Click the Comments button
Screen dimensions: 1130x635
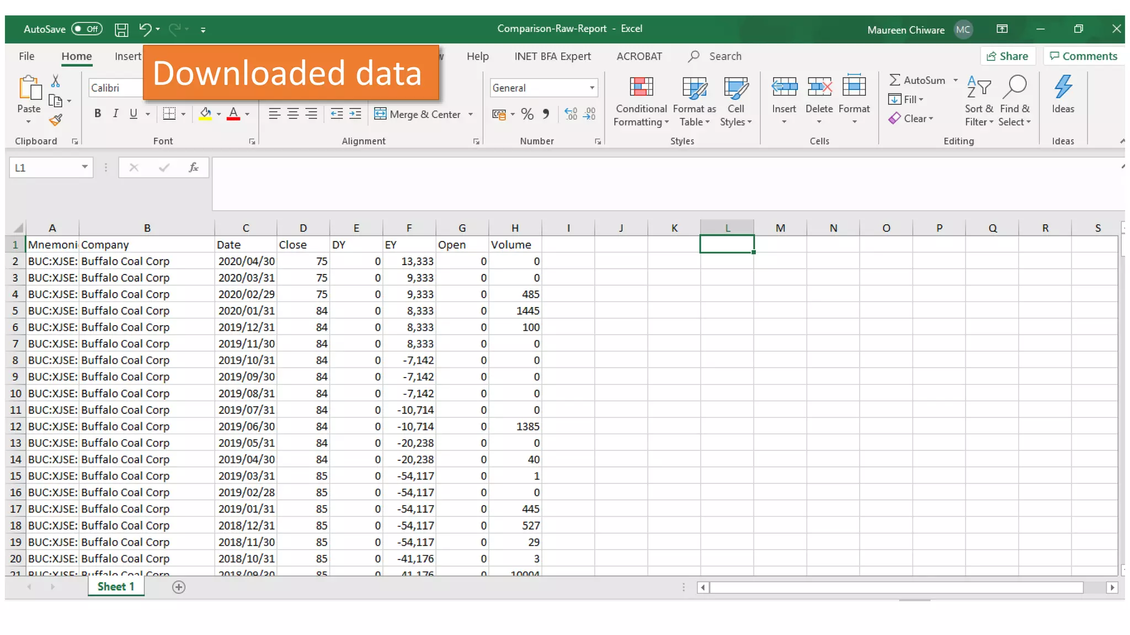click(1083, 56)
